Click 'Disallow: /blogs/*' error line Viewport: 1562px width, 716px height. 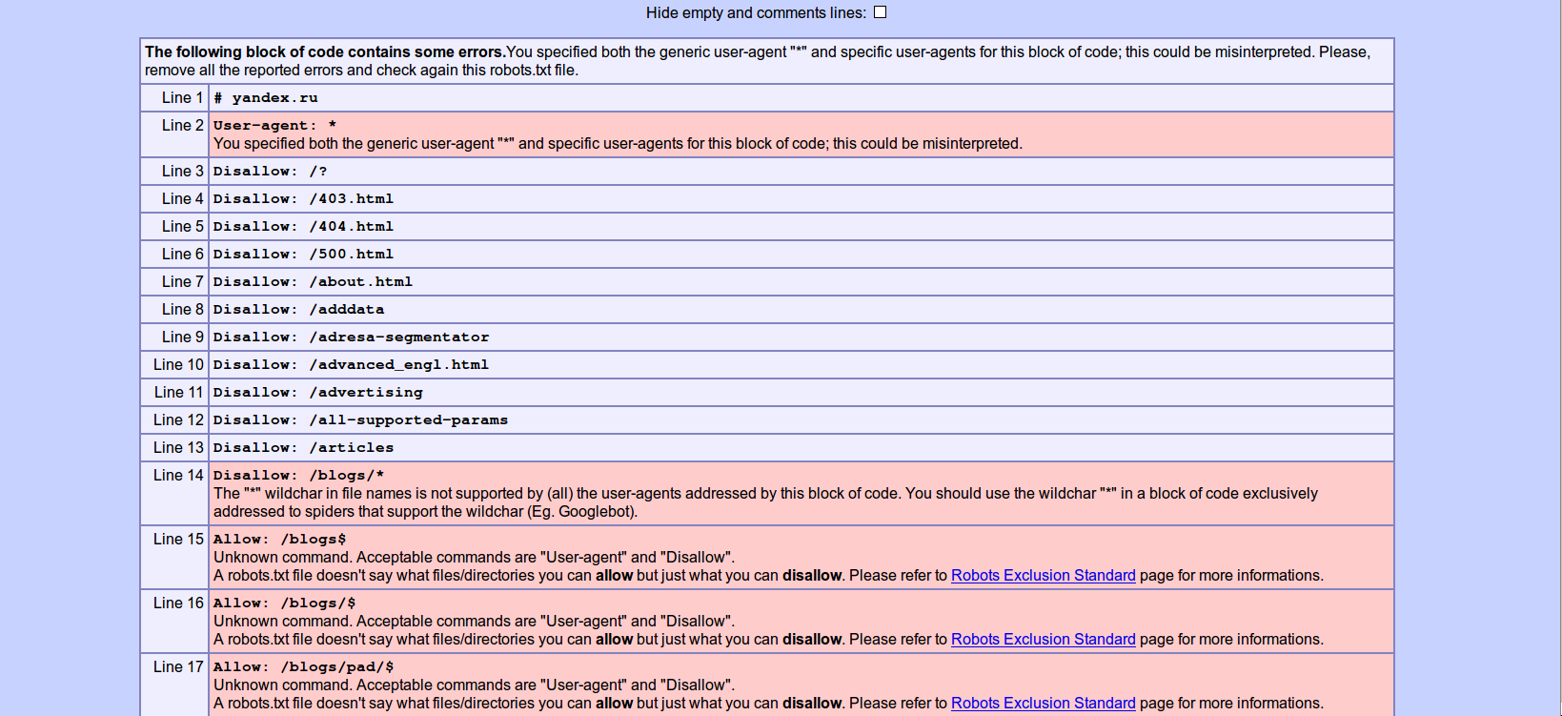point(299,476)
